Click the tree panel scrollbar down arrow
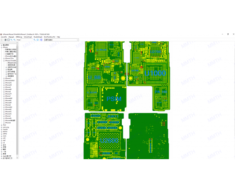Image resolution: width=235 pixels, height=192 pixels. tap(17, 158)
